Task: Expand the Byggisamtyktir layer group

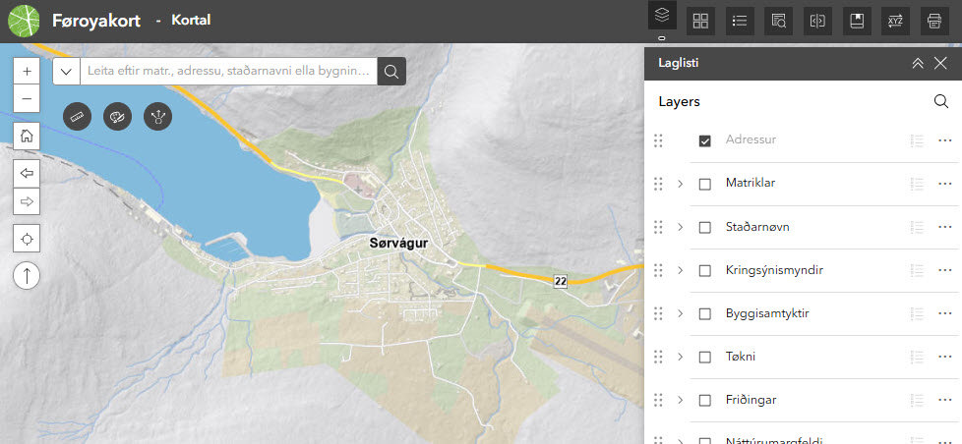Action: point(680,313)
